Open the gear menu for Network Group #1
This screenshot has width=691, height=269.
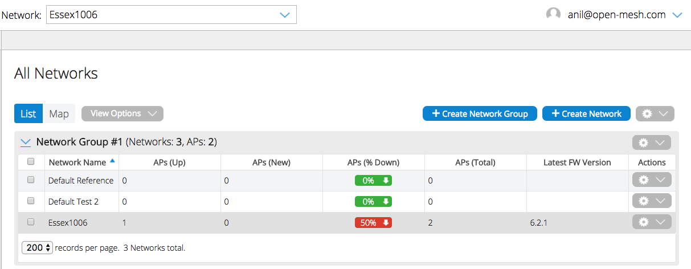(652, 142)
